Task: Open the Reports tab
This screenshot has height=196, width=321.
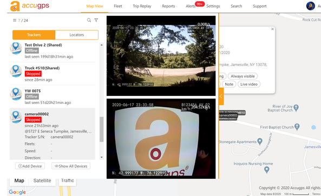Action: pos(168,6)
